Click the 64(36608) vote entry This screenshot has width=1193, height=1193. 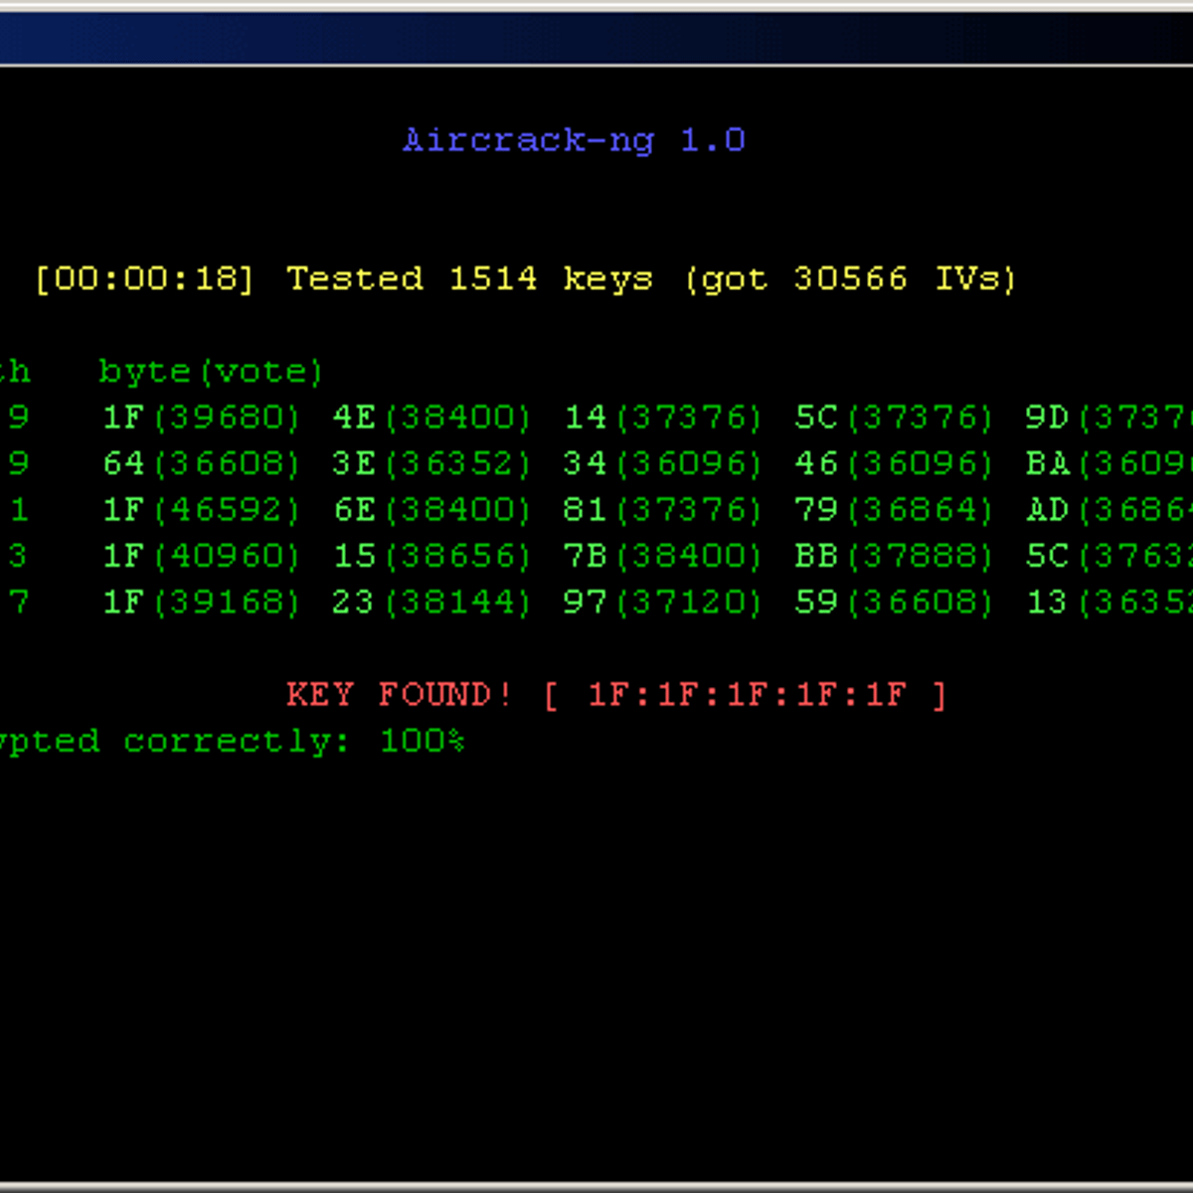(201, 463)
